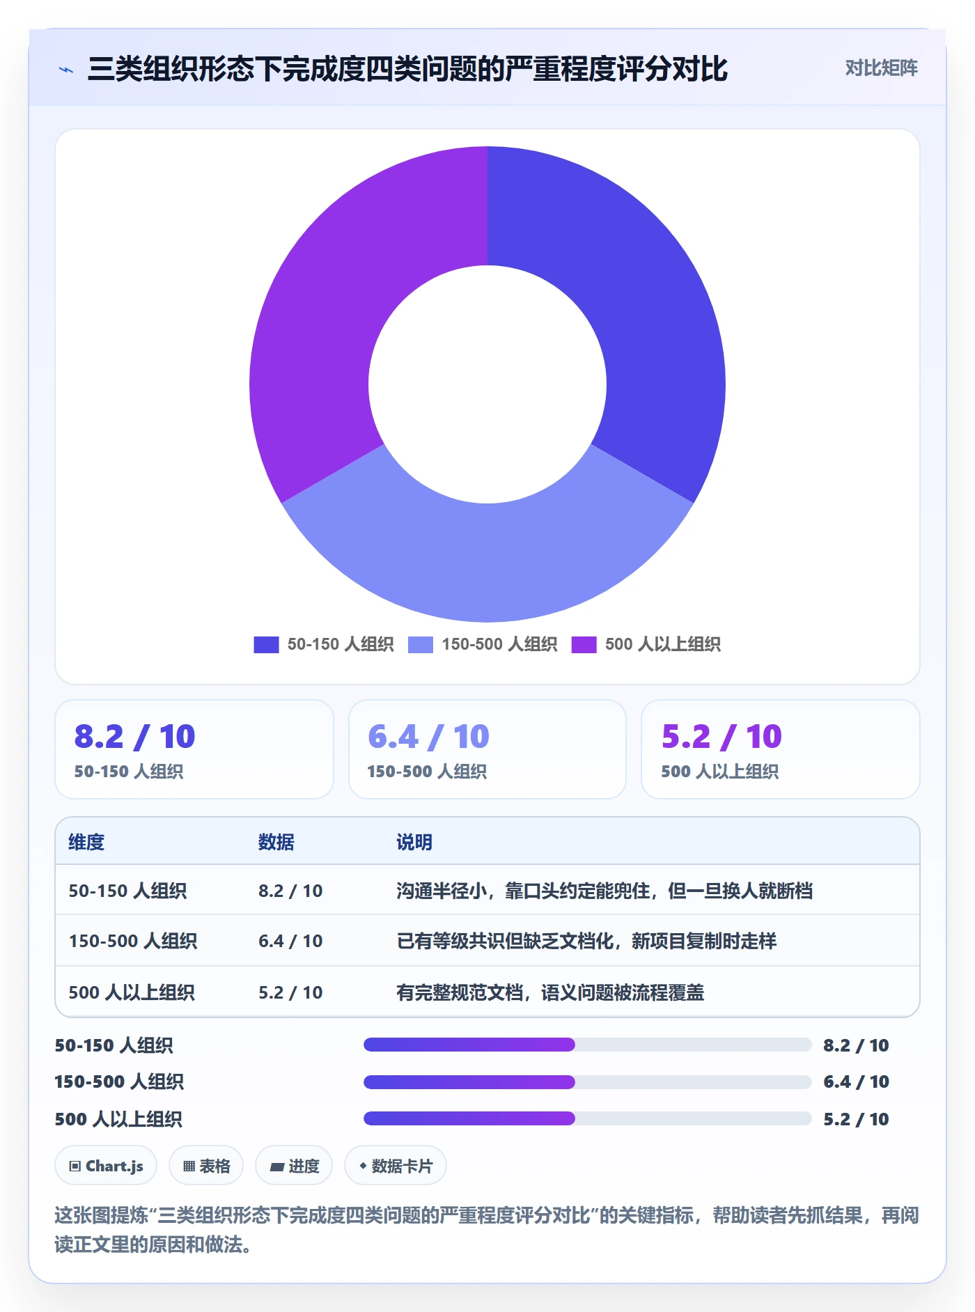
Task: Click the 对比矩阵 badge in the header
Action: click(881, 68)
